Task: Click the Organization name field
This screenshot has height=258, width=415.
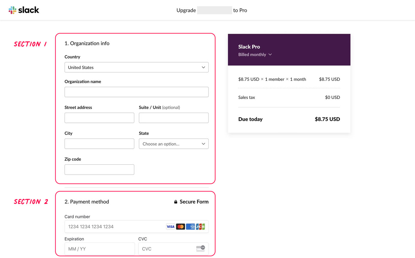Action: pos(136,92)
